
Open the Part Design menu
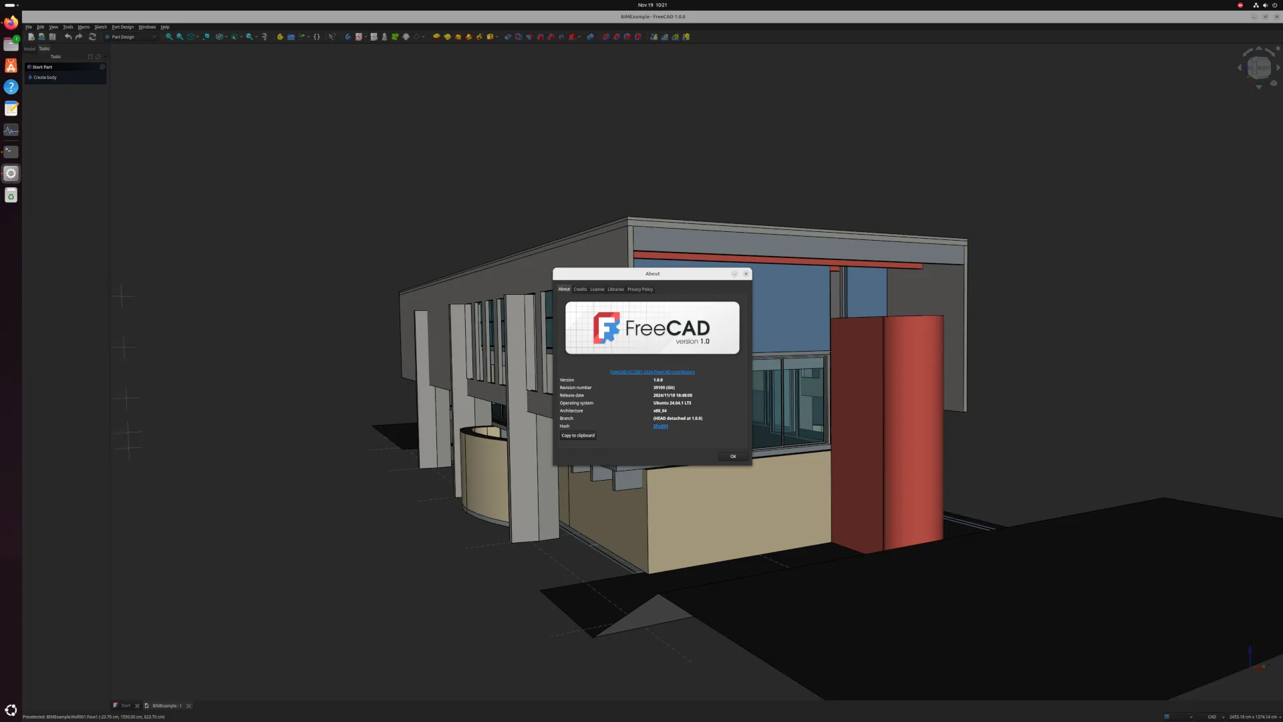coord(123,27)
